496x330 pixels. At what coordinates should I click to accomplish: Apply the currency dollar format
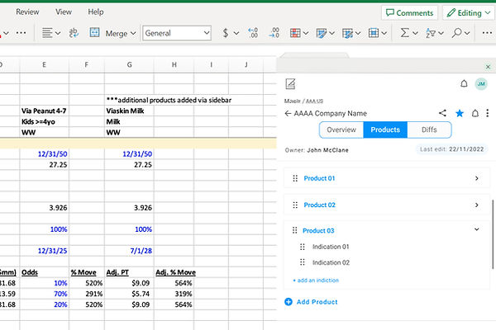(225, 33)
